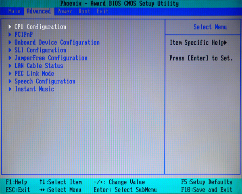Click the triangle beside PEG Link Mode
The width and height of the screenshot is (242, 194).
tap(10, 73)
